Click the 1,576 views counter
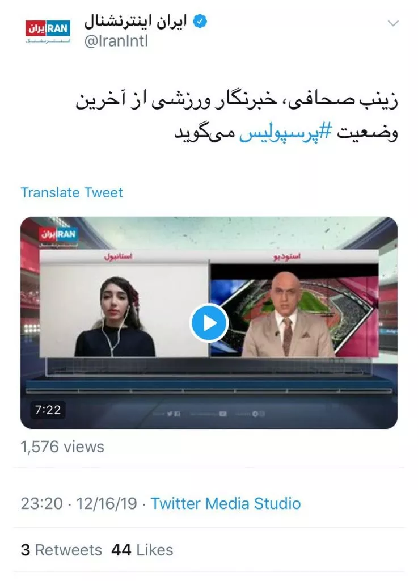Viewport: 418px width, 581px height. (62, 447)
